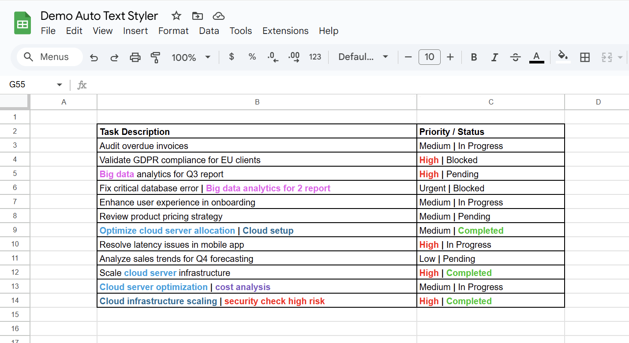Apply currency formatting

[x=231, y=57]
